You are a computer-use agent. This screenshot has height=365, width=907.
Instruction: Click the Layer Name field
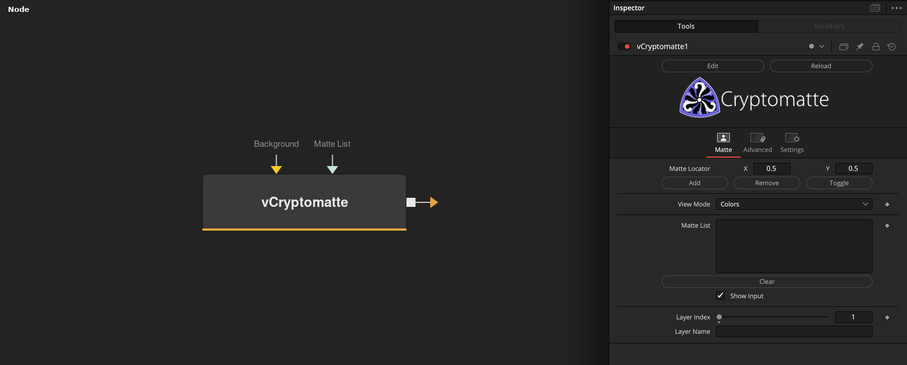(x=794, y=332)
